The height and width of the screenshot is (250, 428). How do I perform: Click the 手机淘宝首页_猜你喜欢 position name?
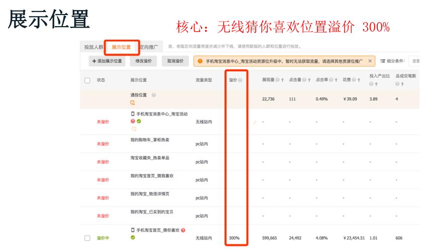coord(158,230)
